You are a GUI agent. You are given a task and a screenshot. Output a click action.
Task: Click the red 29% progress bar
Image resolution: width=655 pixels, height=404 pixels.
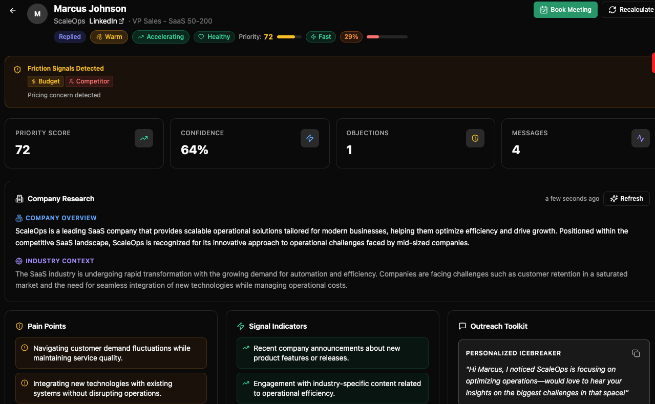coord(387,37)
